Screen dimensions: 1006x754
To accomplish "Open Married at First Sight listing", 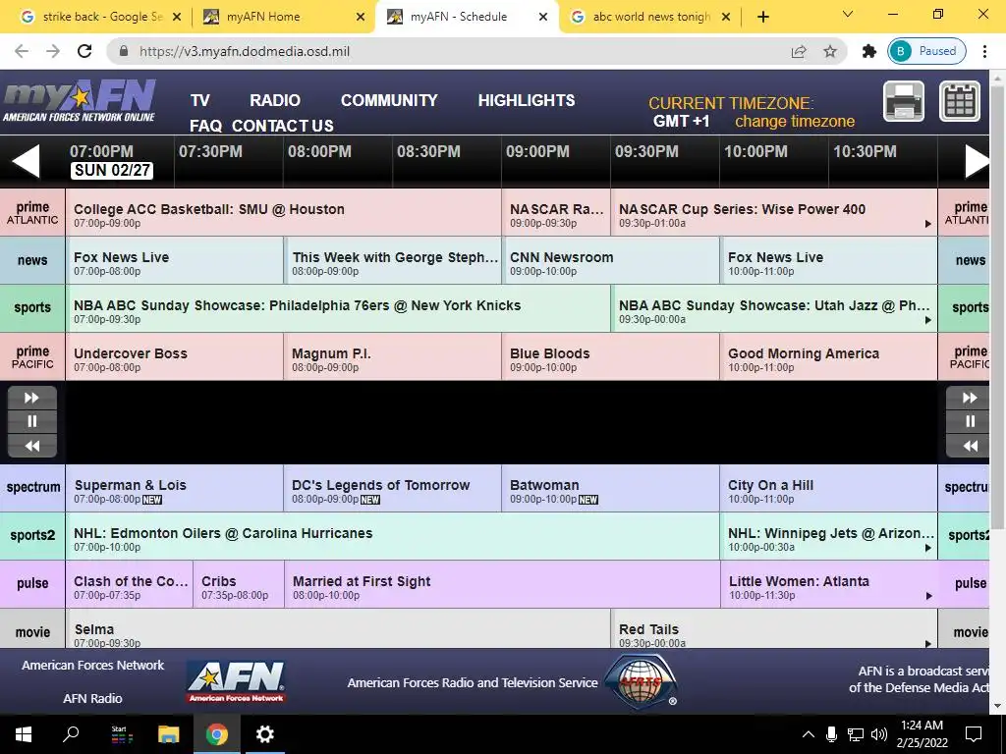I will point(502,584).
